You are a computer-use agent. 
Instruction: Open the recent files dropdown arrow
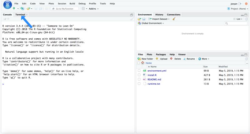point(32,9)
